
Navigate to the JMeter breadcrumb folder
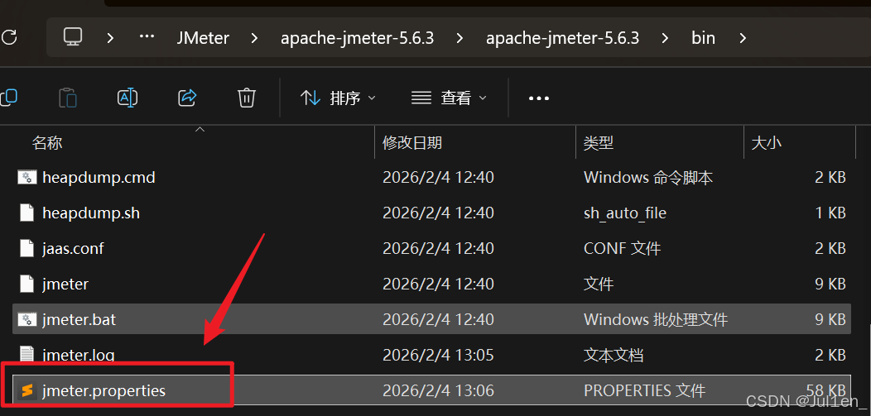pyautogui.click(x=203, y=38)
